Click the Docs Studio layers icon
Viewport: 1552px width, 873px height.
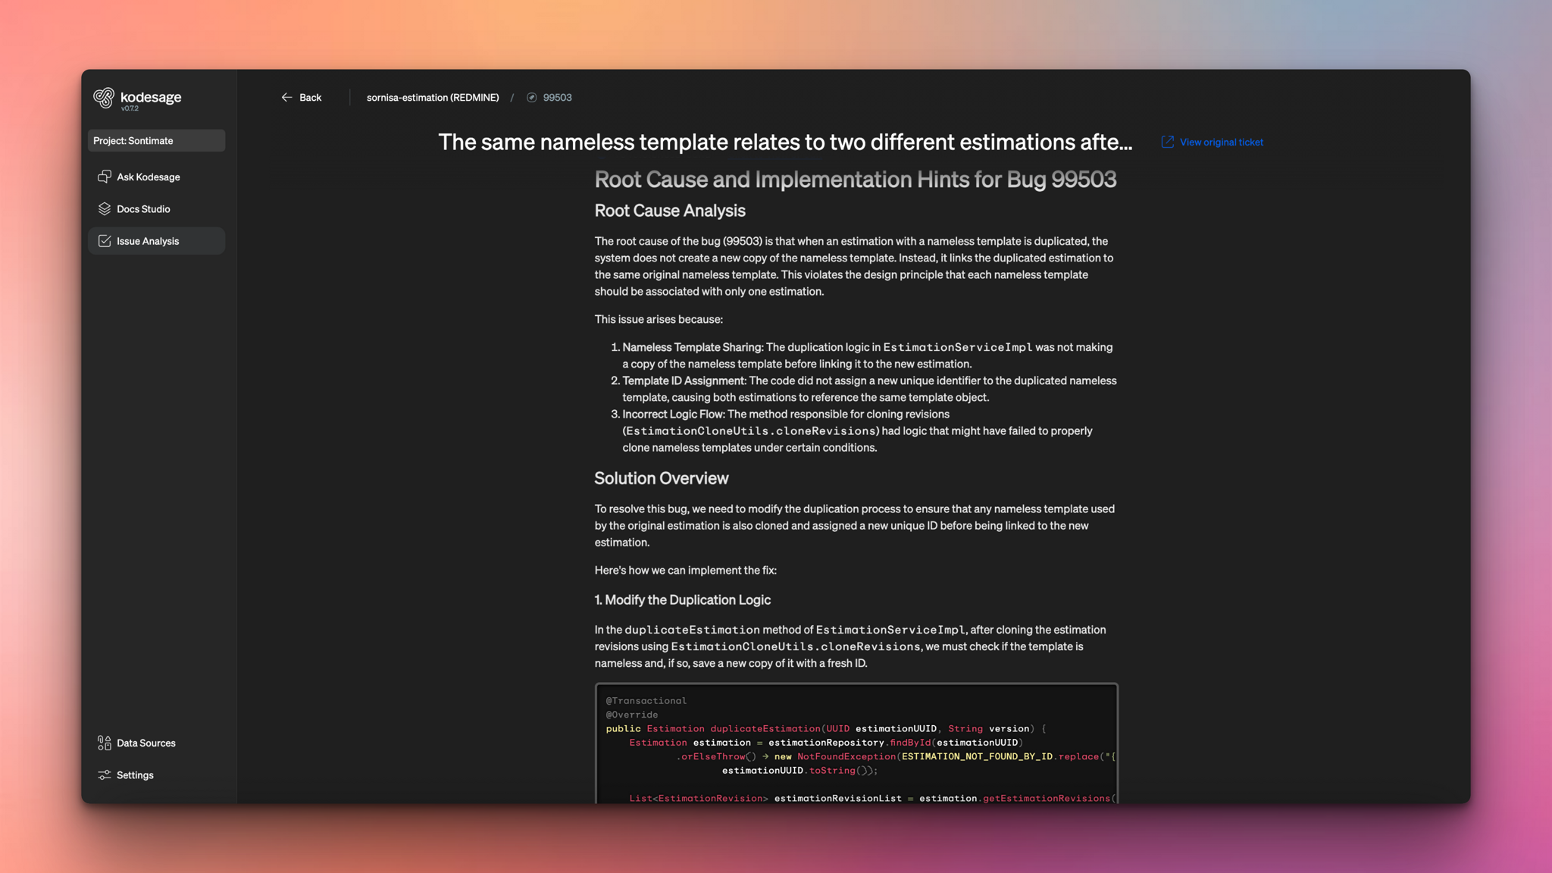(x=105, y=208)
